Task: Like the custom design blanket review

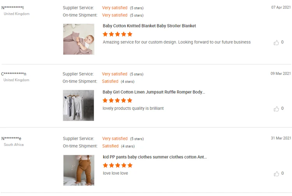Action: 276,42
